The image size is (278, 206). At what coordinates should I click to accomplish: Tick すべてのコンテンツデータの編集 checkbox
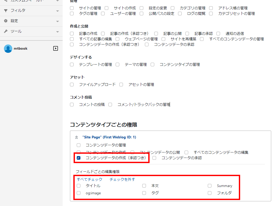click(x=186, y=152)
